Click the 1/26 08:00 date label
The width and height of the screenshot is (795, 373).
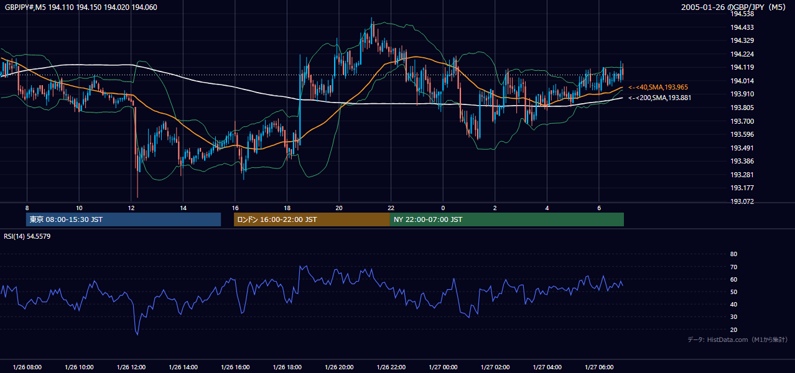[x=27, y=367]
